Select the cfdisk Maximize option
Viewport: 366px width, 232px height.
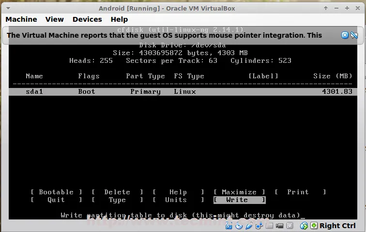tap(239, 192)
